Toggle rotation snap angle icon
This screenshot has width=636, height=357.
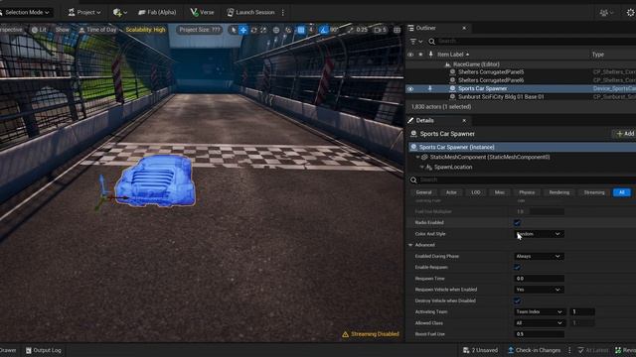pos(323,30)
